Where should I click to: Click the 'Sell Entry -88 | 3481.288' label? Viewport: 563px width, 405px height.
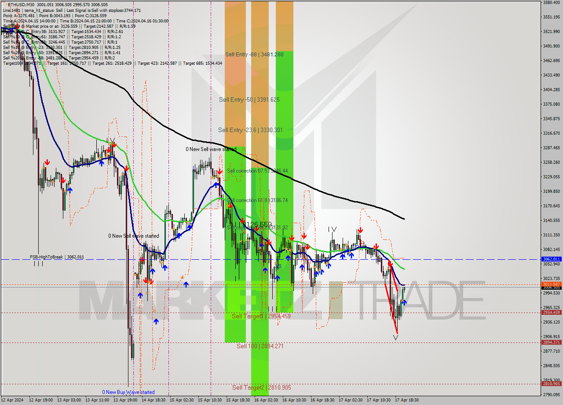(254, 54)
